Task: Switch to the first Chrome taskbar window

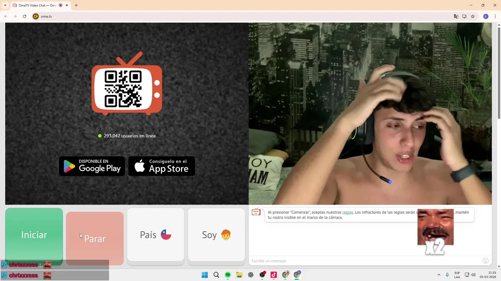Action: pyautogui.click(x=285, y=275)
